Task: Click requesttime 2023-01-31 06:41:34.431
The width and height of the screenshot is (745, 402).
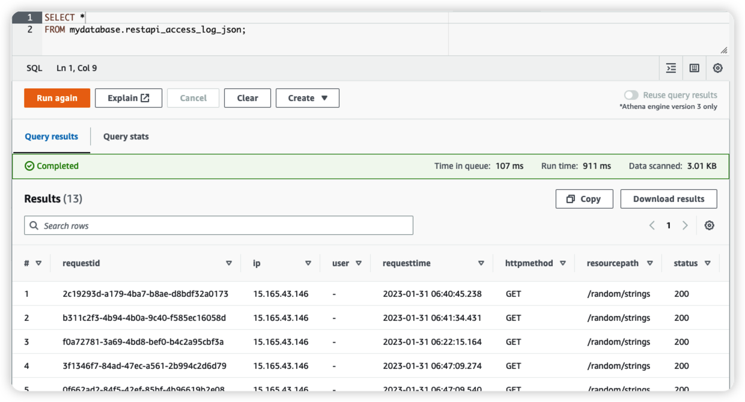Action: coord(433,318)
